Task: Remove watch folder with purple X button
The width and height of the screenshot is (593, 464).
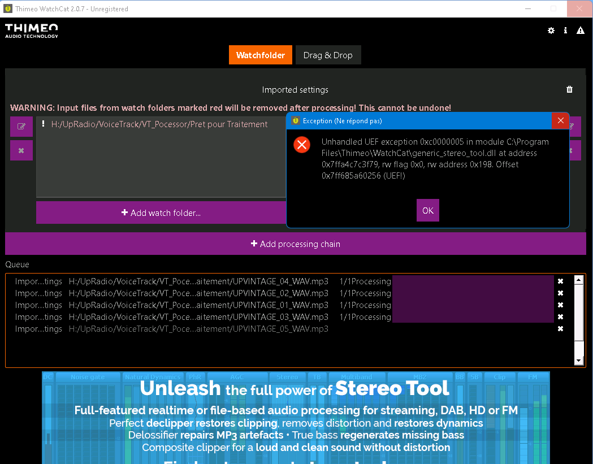Action: 21,150
